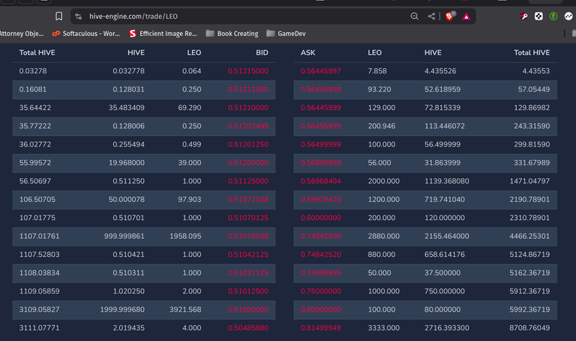Click the zoom magnifier icon in address bar

pos(414,17)
